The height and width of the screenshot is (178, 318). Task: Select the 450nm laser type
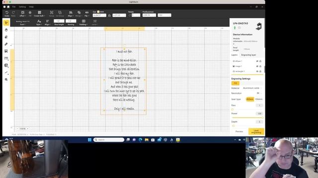pyautogui.click(x=250, y=99)
